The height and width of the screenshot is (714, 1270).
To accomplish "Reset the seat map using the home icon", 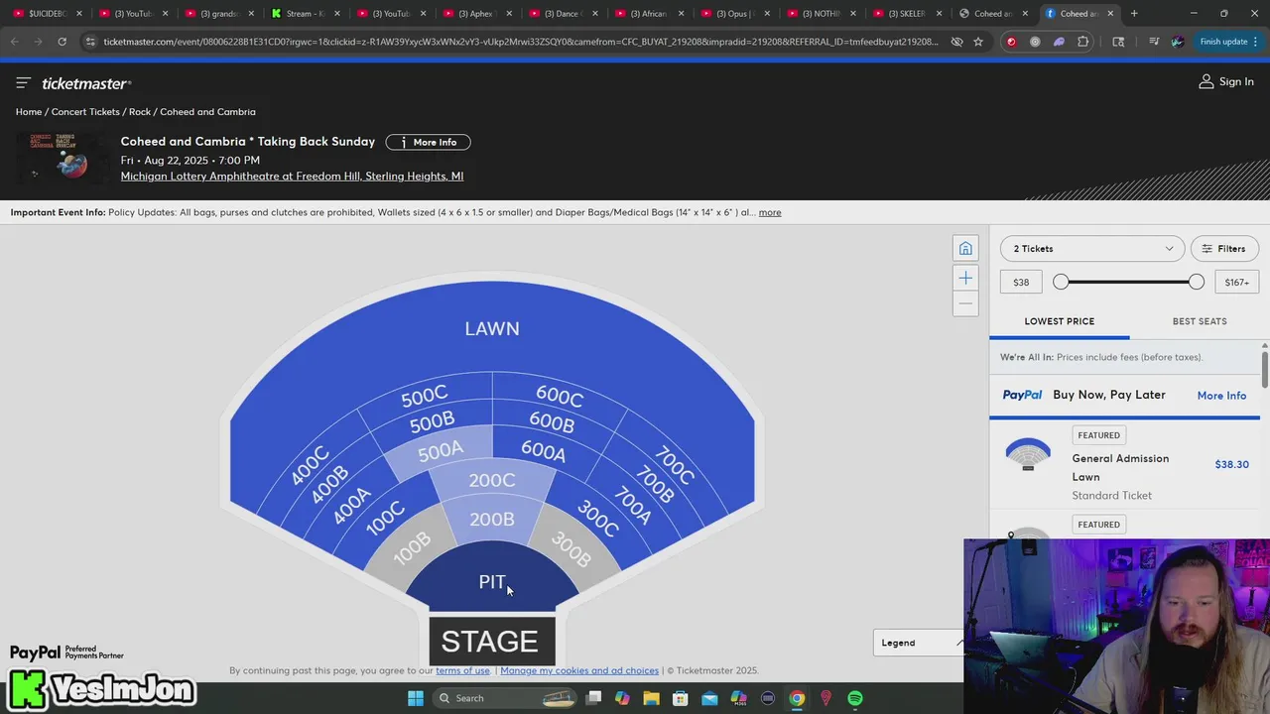I will click(x=965, y=248).
